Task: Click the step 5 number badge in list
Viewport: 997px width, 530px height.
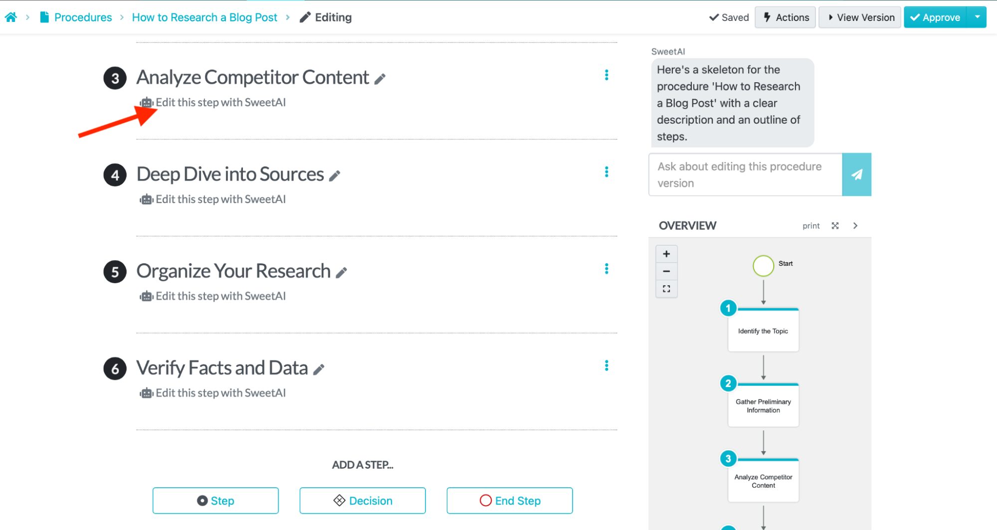Action: (115, 272)
